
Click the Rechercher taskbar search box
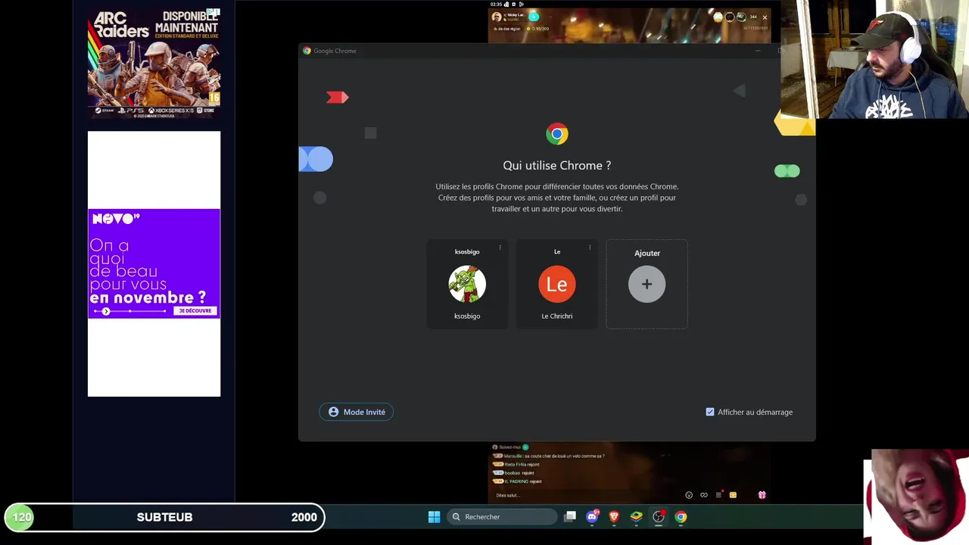502,517
